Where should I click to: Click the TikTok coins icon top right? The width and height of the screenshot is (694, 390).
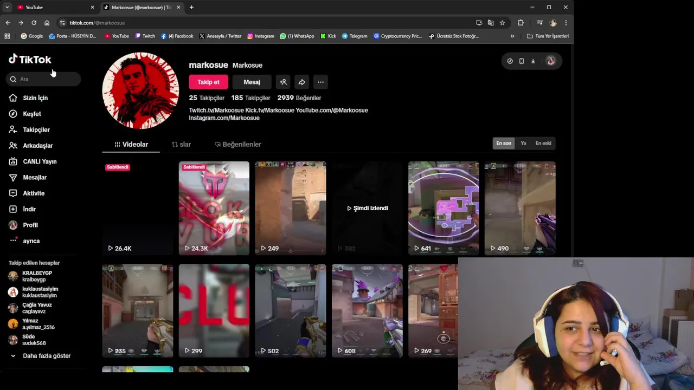tap(510, 61)
